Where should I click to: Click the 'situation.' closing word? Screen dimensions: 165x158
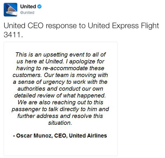[60, 123]
